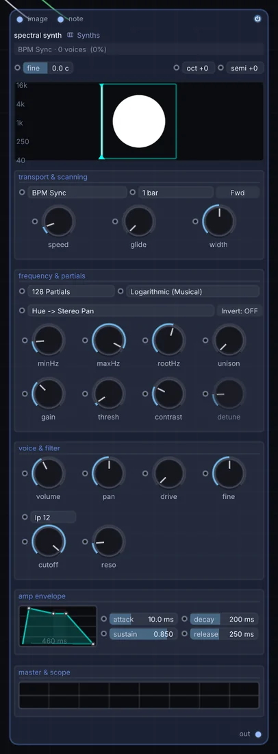Viewport: 278px width, 754px height.
Task: Click the rootHz knob
Action: pos(168,340)
